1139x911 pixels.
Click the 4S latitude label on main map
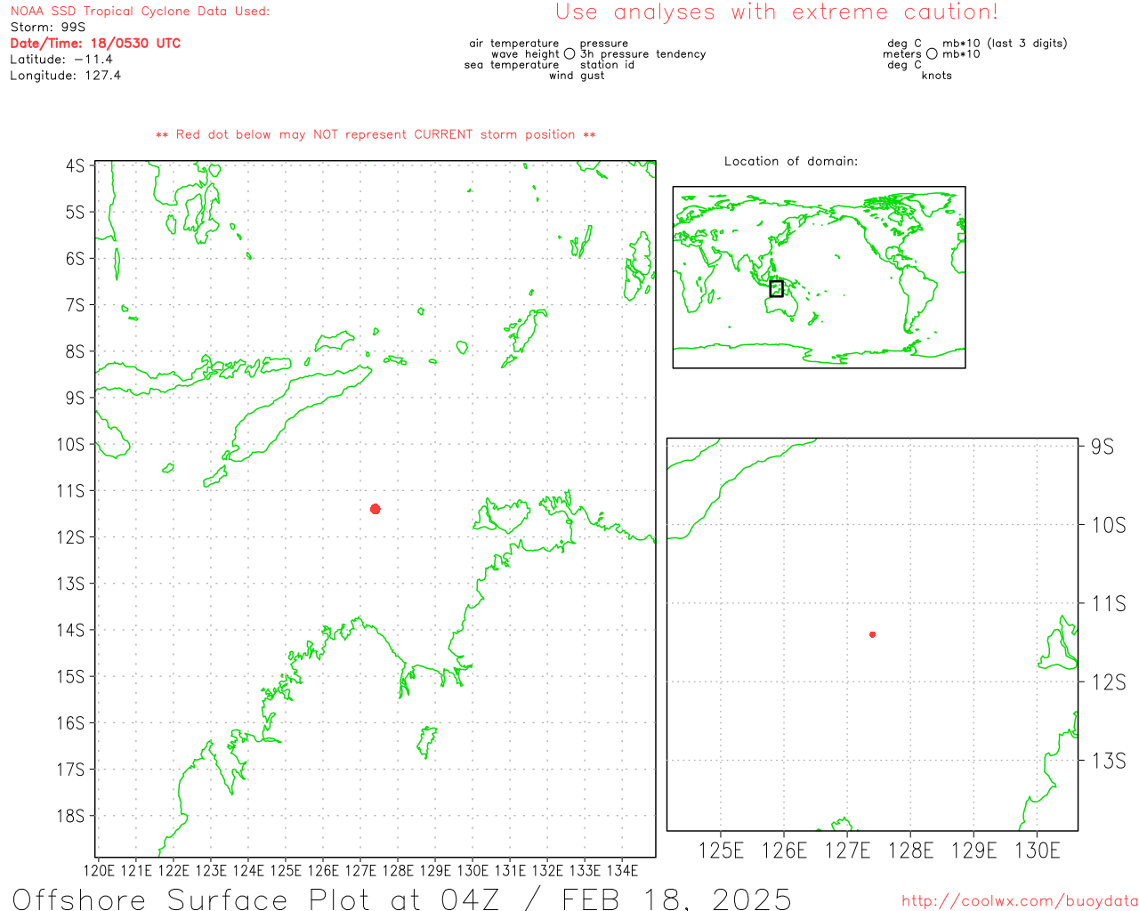[76, 166]
